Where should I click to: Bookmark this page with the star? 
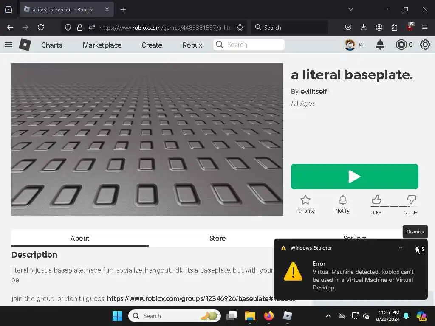click(240, 28)
